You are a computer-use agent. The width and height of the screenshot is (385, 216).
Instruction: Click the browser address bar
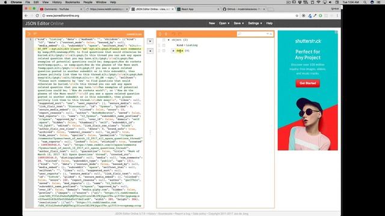pyautogui.click(x=170, y=16)
